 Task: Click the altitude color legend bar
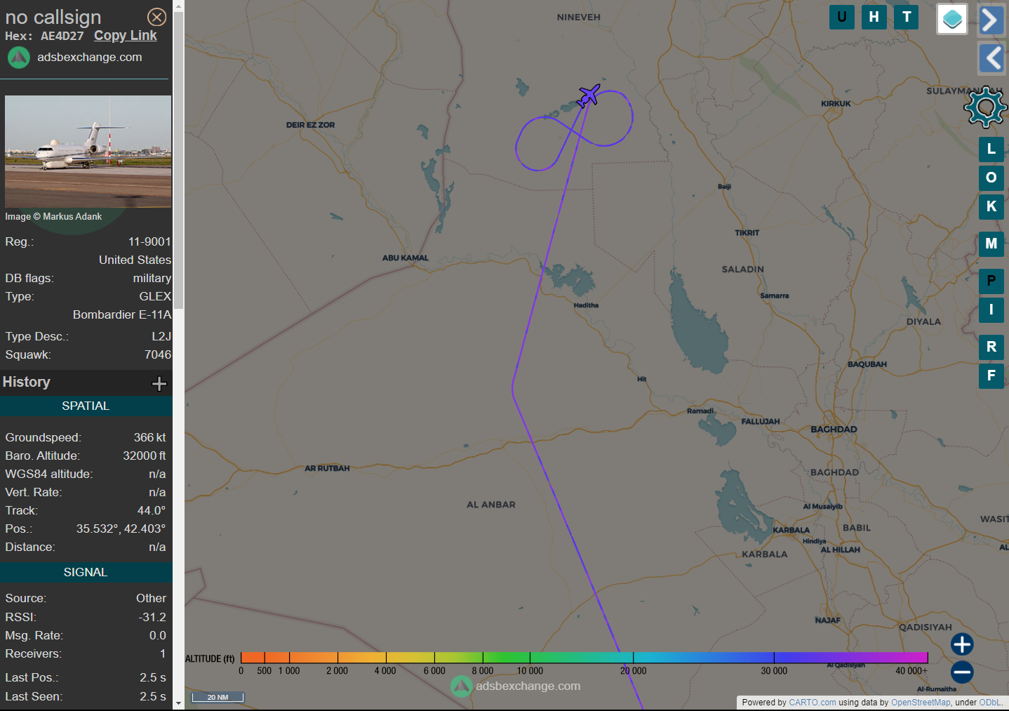click(584, 658)
